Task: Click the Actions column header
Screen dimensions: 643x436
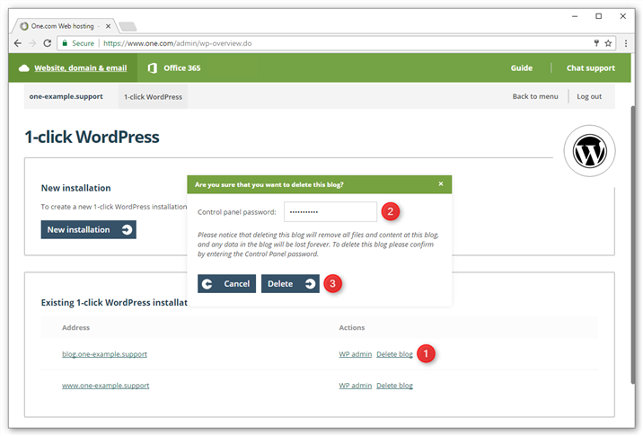Action: [x=351, y=327]
